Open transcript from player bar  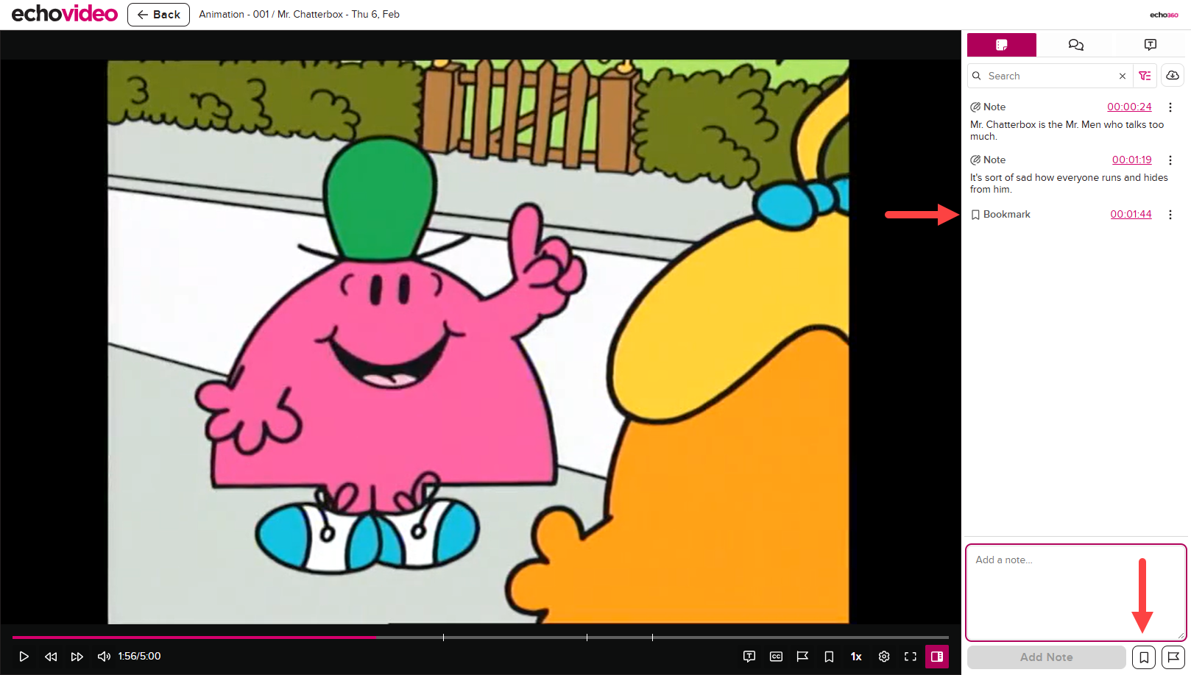pyautogui.click(x=749, y=657)
